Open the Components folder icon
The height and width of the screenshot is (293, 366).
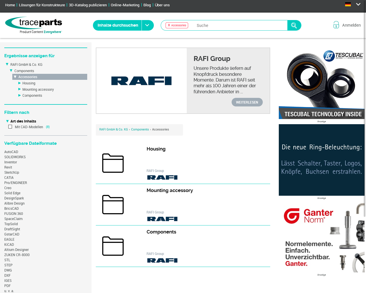point(113,246)
